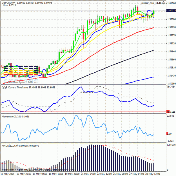Click the 1.55720 price scale label
176x176 pixels.
[x=171, y=43]
